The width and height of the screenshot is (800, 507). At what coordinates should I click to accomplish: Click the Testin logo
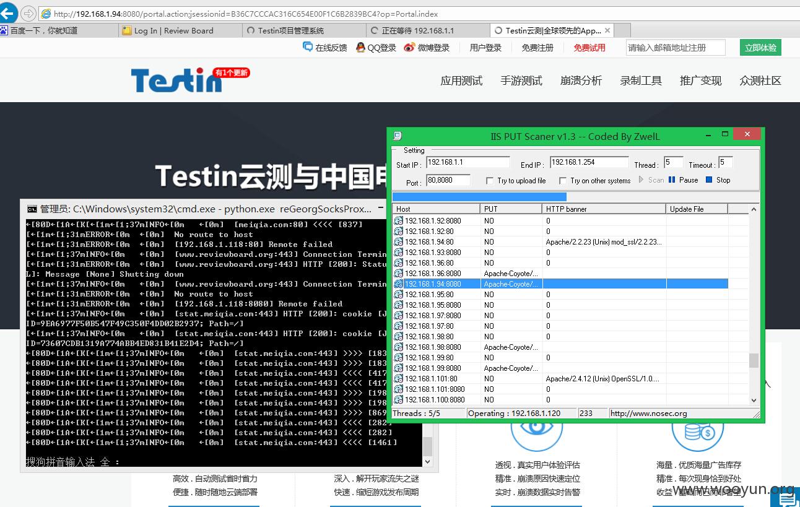[176, 81]
